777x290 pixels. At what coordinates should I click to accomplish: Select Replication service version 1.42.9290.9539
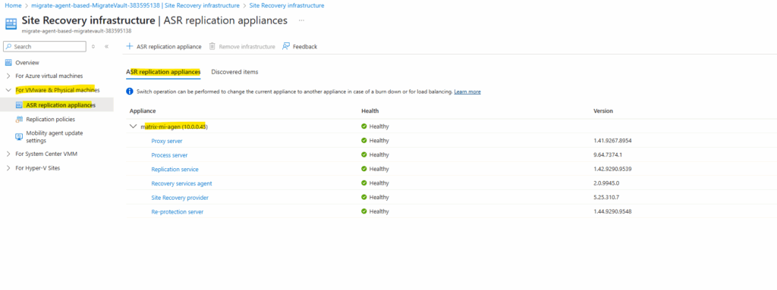[612, 170]
